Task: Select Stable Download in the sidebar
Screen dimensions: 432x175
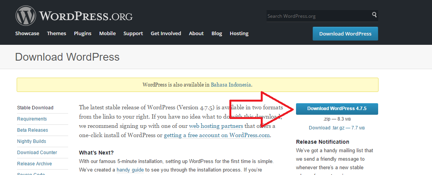Action: tap(35, 108)
